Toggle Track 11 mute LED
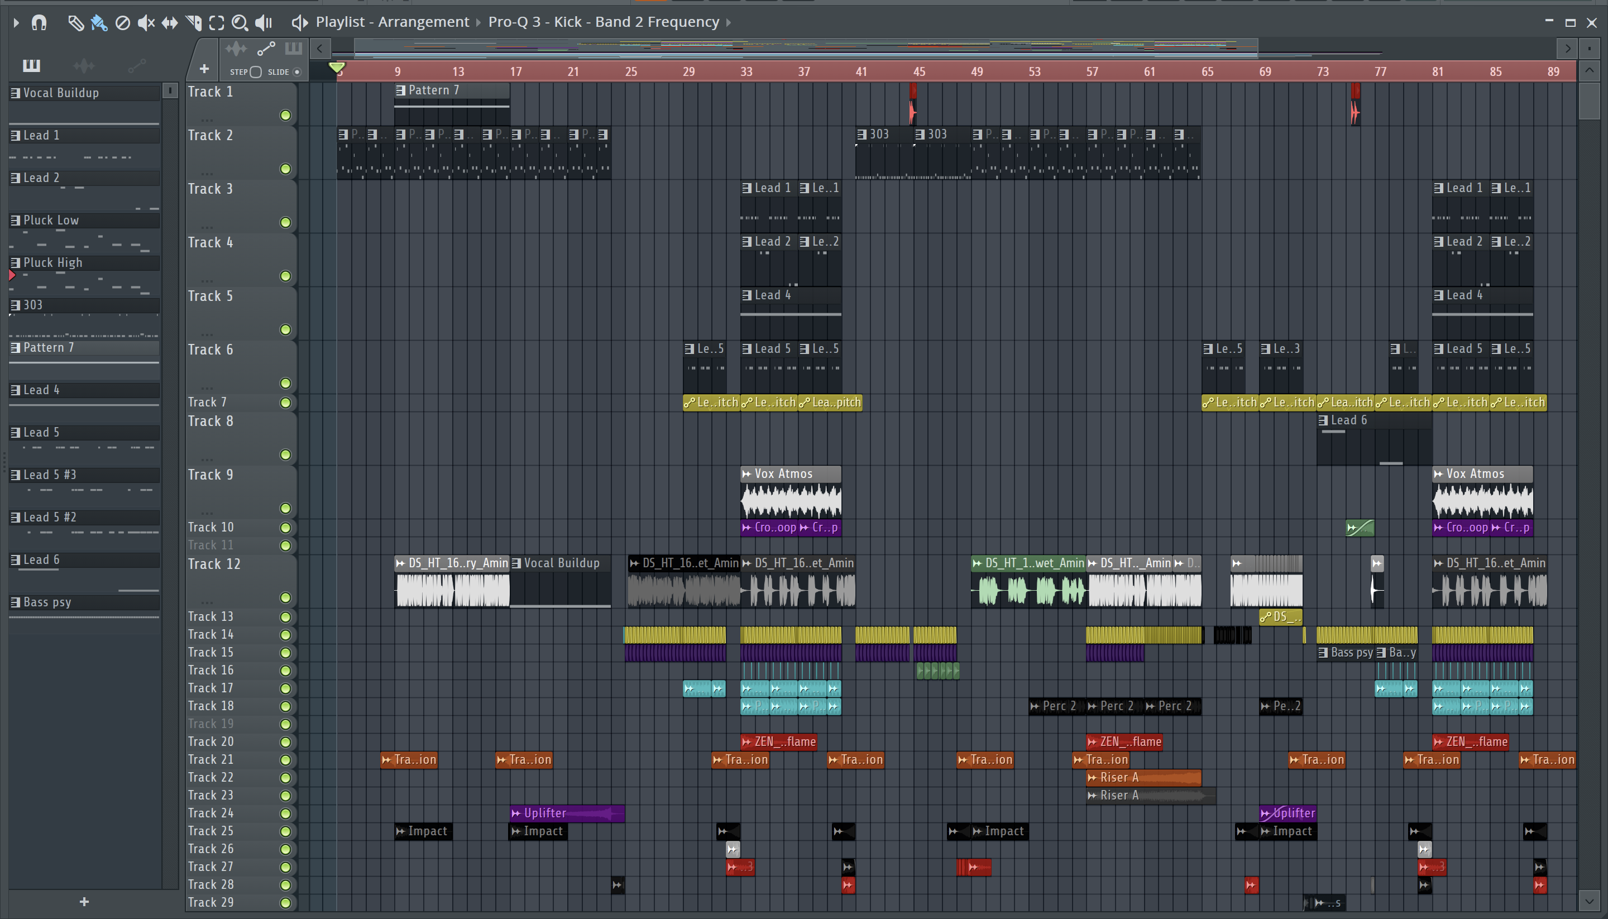Screen dimensions: 1608x919 point(285,545)
